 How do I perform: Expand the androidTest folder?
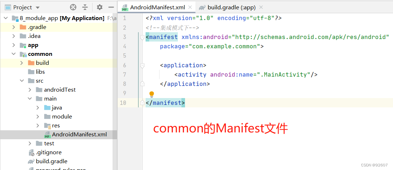click(x=30, y=90)
